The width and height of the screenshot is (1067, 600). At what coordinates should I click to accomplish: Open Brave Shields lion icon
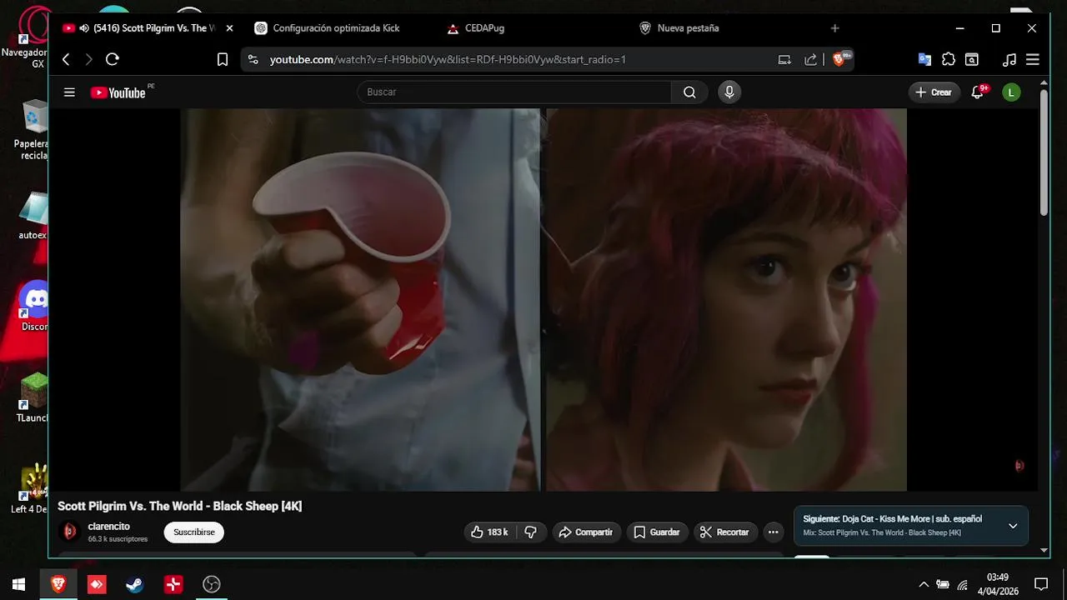(840, 59)
